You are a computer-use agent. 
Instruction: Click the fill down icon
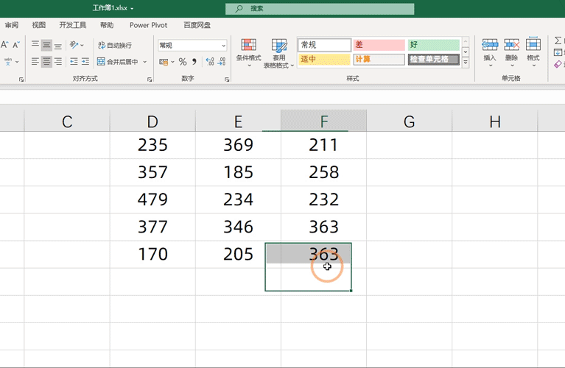click(x=558, y=52)
